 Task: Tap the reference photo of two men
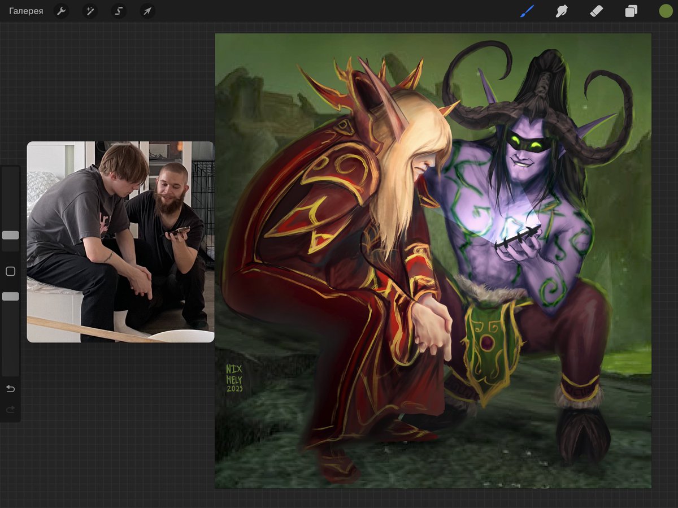(120, 242)
